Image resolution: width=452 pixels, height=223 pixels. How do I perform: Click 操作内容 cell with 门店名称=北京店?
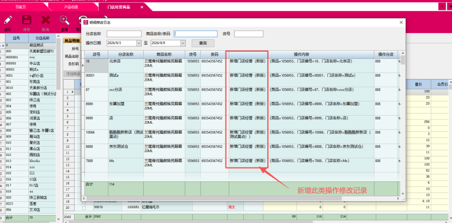311,61
